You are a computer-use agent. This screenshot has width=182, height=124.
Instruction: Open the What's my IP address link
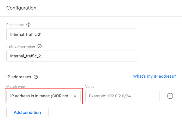click(x=154, y=76)
